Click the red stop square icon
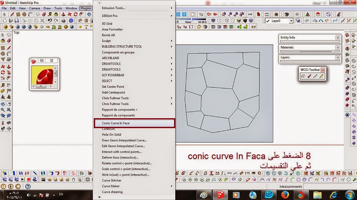This screenshot has height=200, width=357. point(29,179)
